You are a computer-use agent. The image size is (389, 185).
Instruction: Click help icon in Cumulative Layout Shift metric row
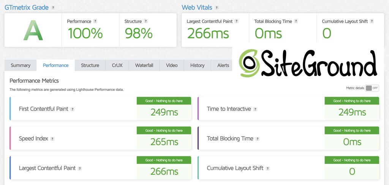267,168
